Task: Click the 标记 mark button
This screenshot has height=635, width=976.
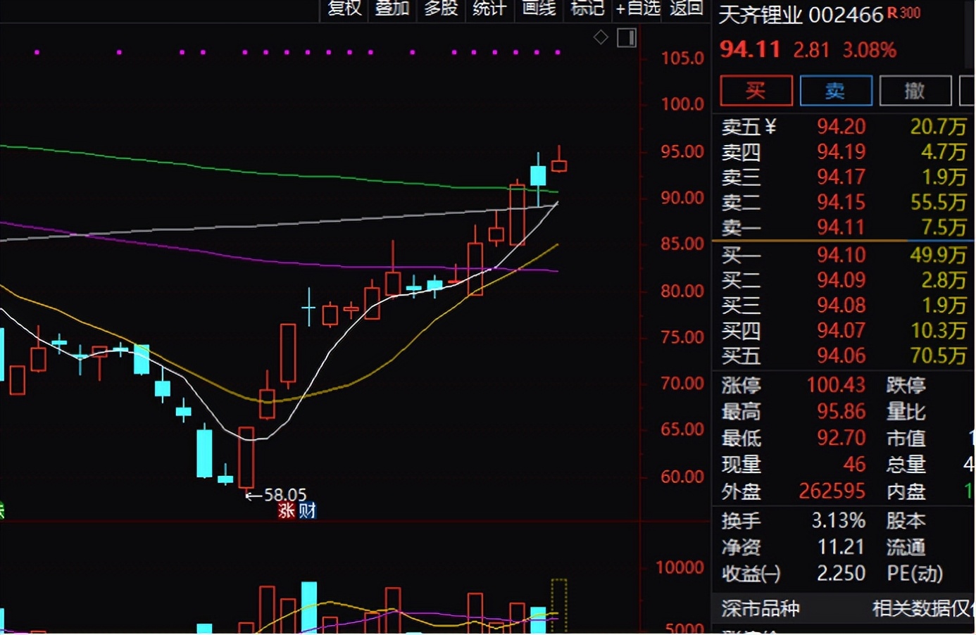Action: 587,8
